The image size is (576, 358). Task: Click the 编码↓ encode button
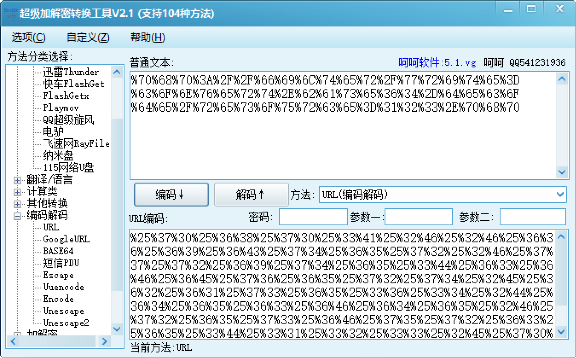[171, 194]
